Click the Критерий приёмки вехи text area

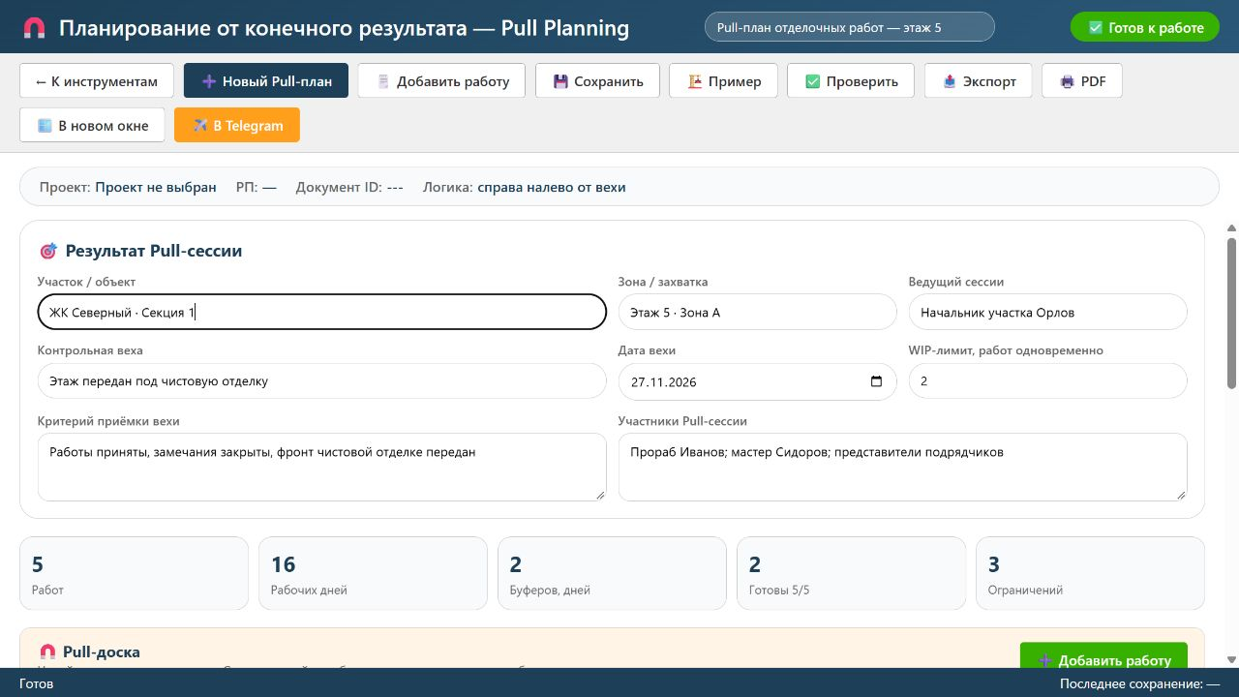pos(322,467)
